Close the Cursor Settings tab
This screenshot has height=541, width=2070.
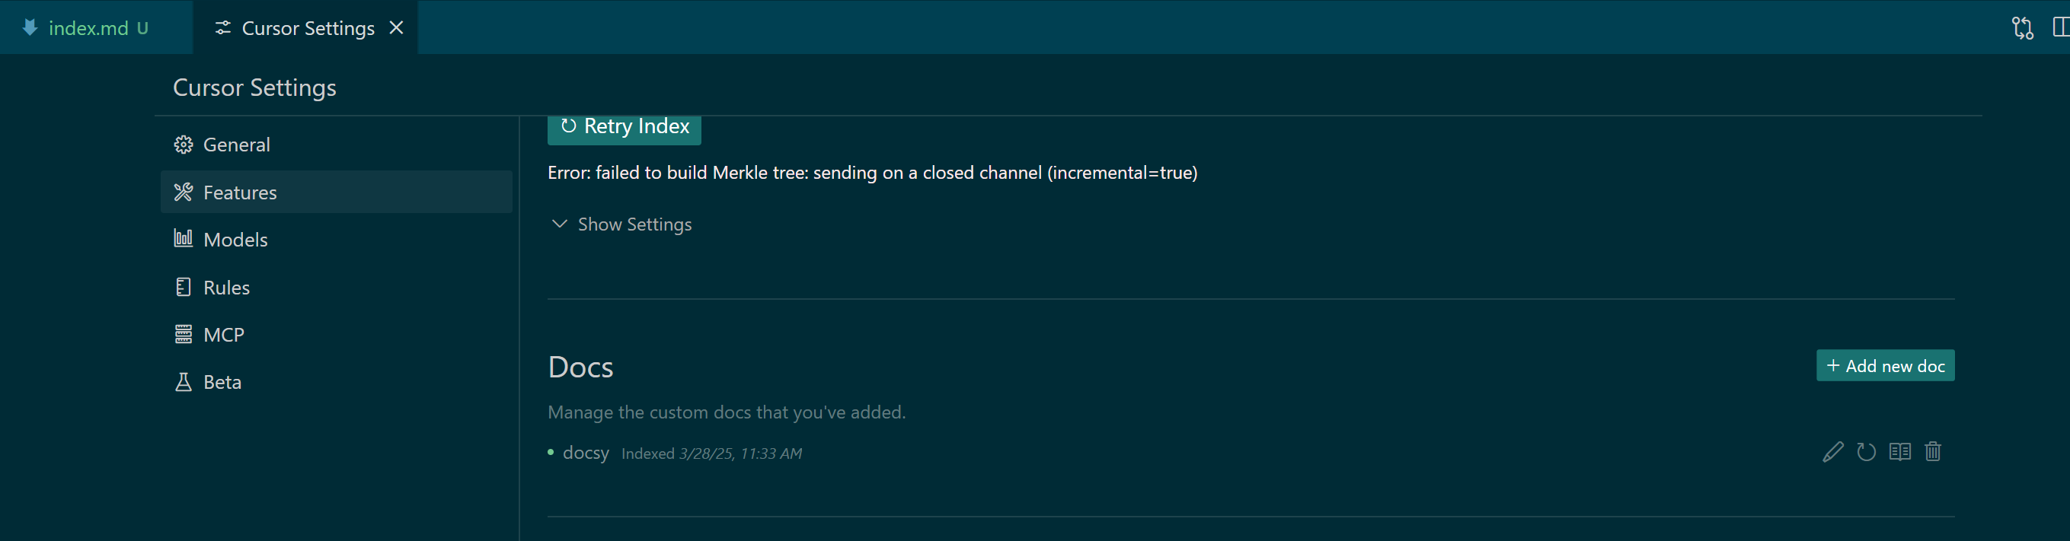pyautogui.click(x=396, y=28)
